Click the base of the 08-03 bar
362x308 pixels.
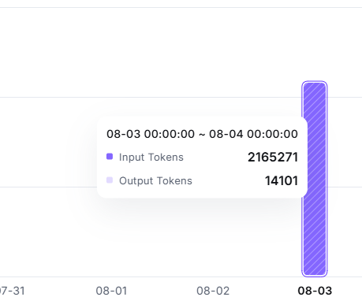click(x=315, y=273)
